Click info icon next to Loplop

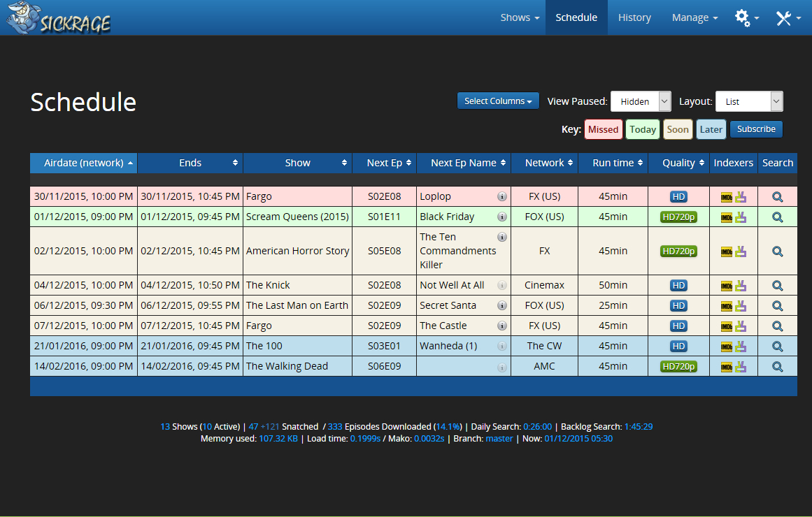501,197
